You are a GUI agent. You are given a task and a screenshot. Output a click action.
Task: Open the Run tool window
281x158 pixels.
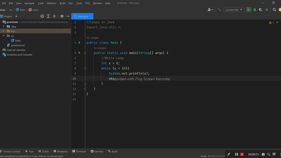point(29,151)
